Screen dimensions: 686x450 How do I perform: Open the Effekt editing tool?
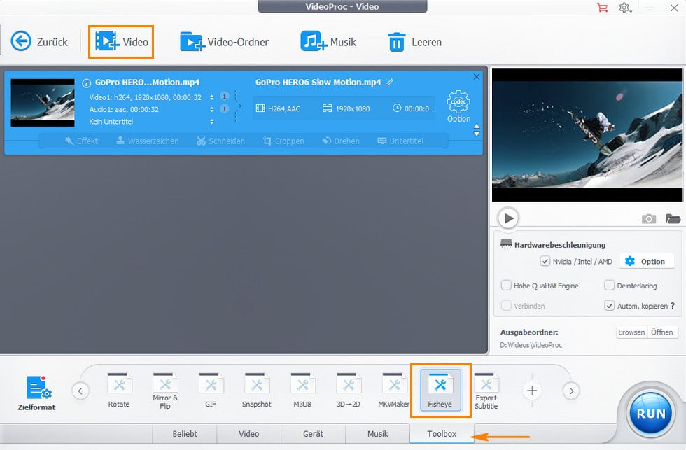click(81, 141)
